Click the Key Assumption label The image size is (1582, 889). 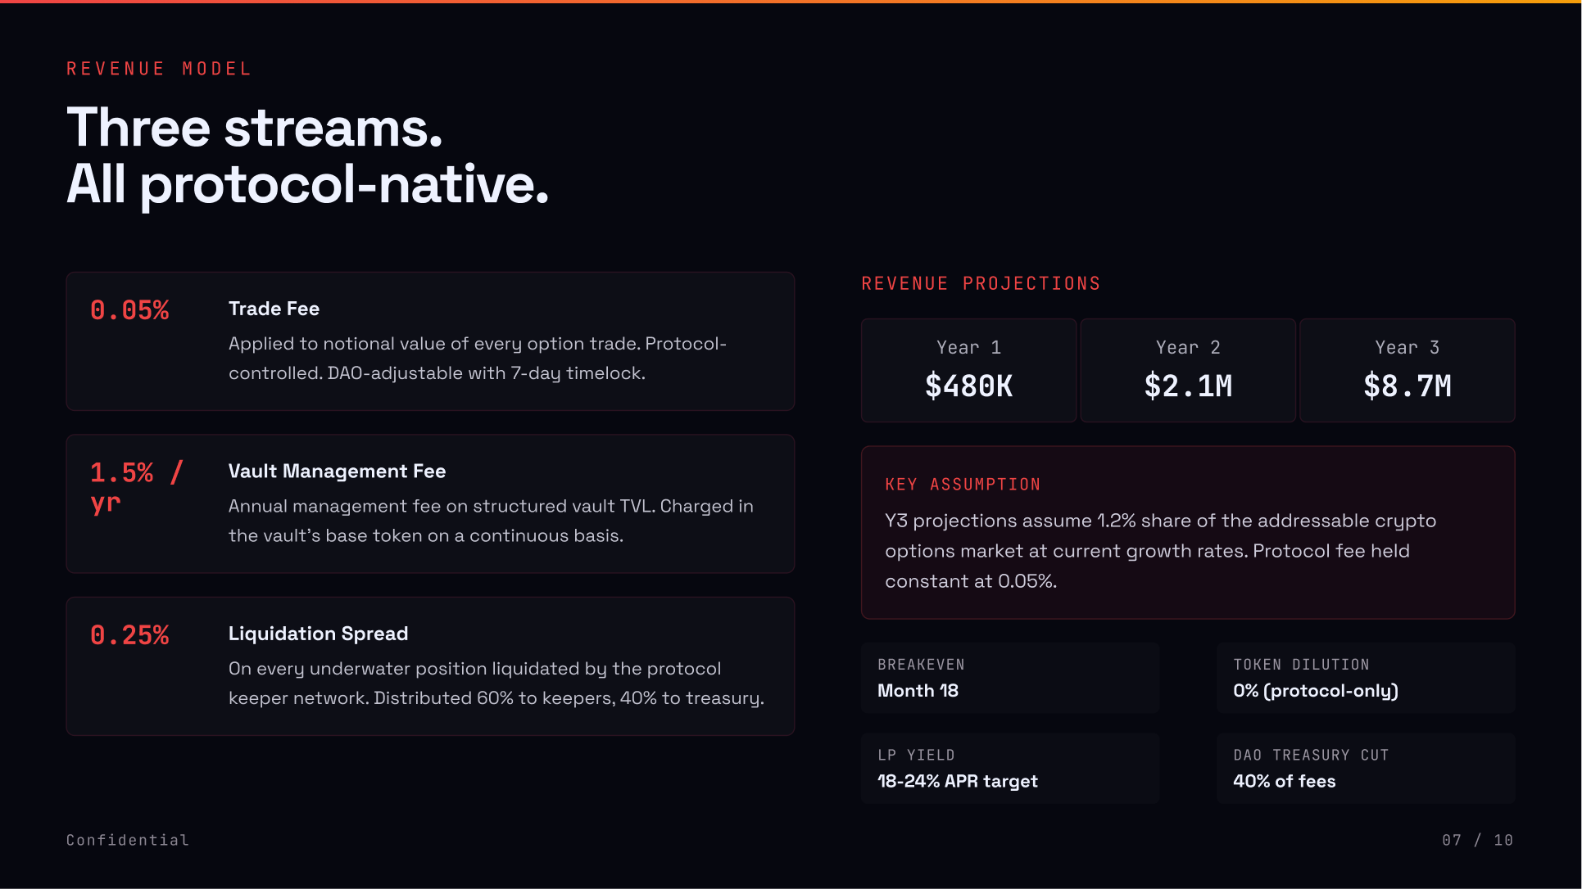(963, 485)
